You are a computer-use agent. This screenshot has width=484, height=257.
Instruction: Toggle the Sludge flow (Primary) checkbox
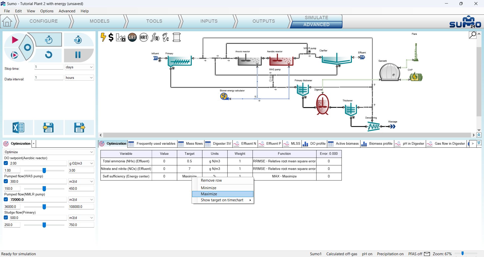click(x=6, y=218)
